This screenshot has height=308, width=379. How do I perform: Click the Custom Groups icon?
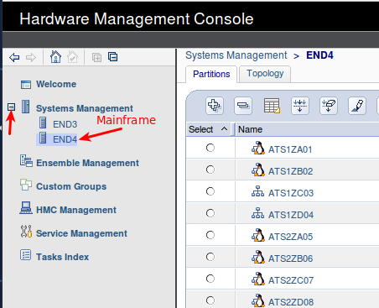(x=26, y=185)
